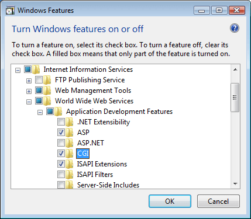The height and width of the screenshot is (219, 251).
Task: Collapse the World Wide Web Services node
Action: [29, 102]
